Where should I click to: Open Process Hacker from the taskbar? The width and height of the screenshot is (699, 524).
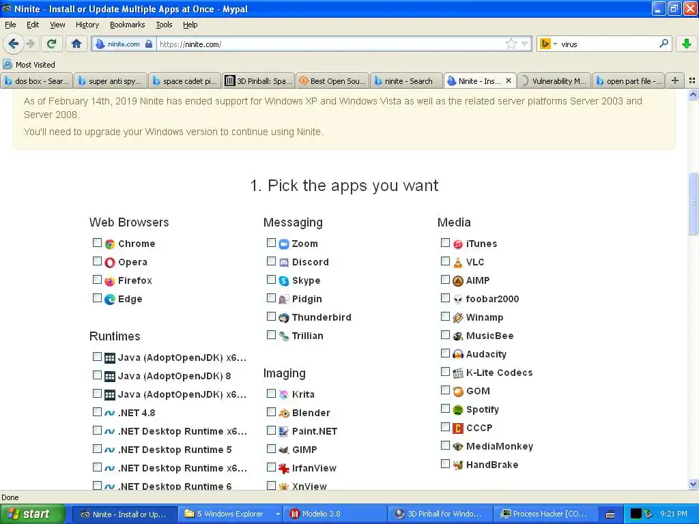[547, 514]
